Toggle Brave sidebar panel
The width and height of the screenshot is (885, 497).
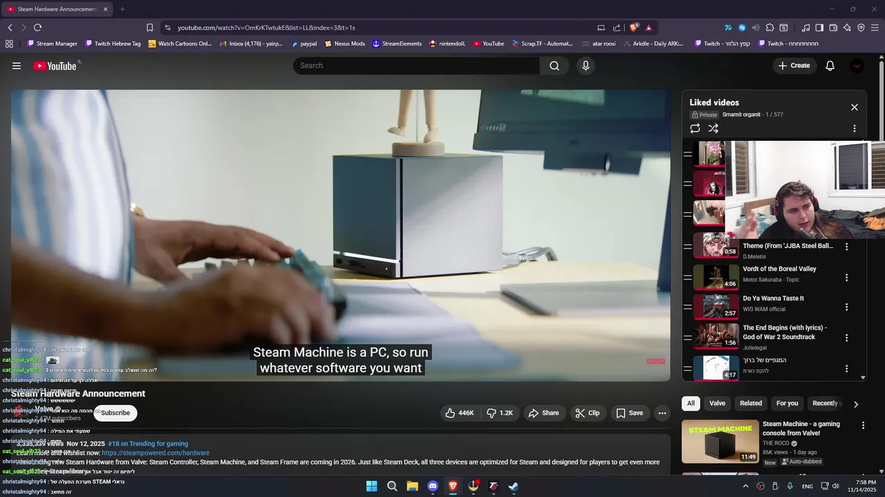pyautogui.click(x=819, y=28)
